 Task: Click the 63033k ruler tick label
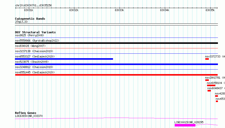point(119,10)
